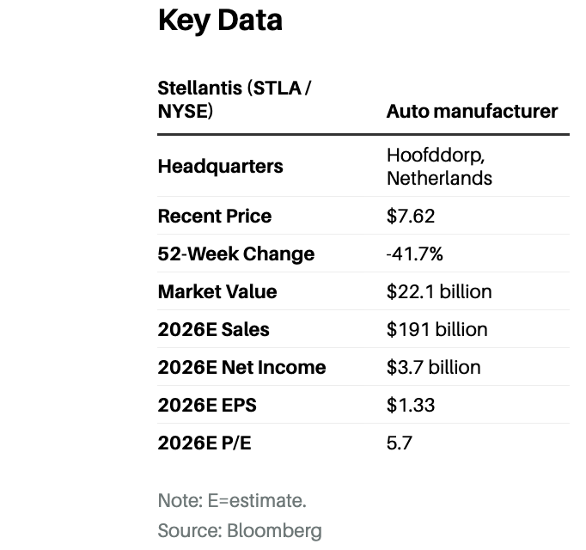Image resolution: width=586 pixels, height=550 pixels.
Task: Select the Recent Price label
Action: tap(214, 217)
